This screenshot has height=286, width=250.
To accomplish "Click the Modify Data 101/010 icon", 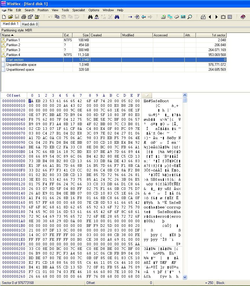I will pos(77,17).
